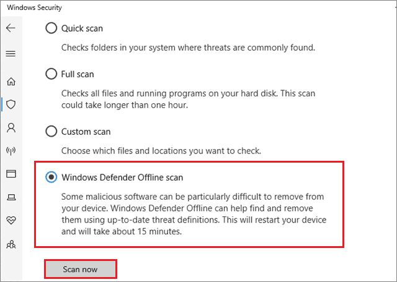The height and width of the screenshot is (282, 397).
Task: Select Windows Defender Offline scan radio button
Action: click(51, 177)
